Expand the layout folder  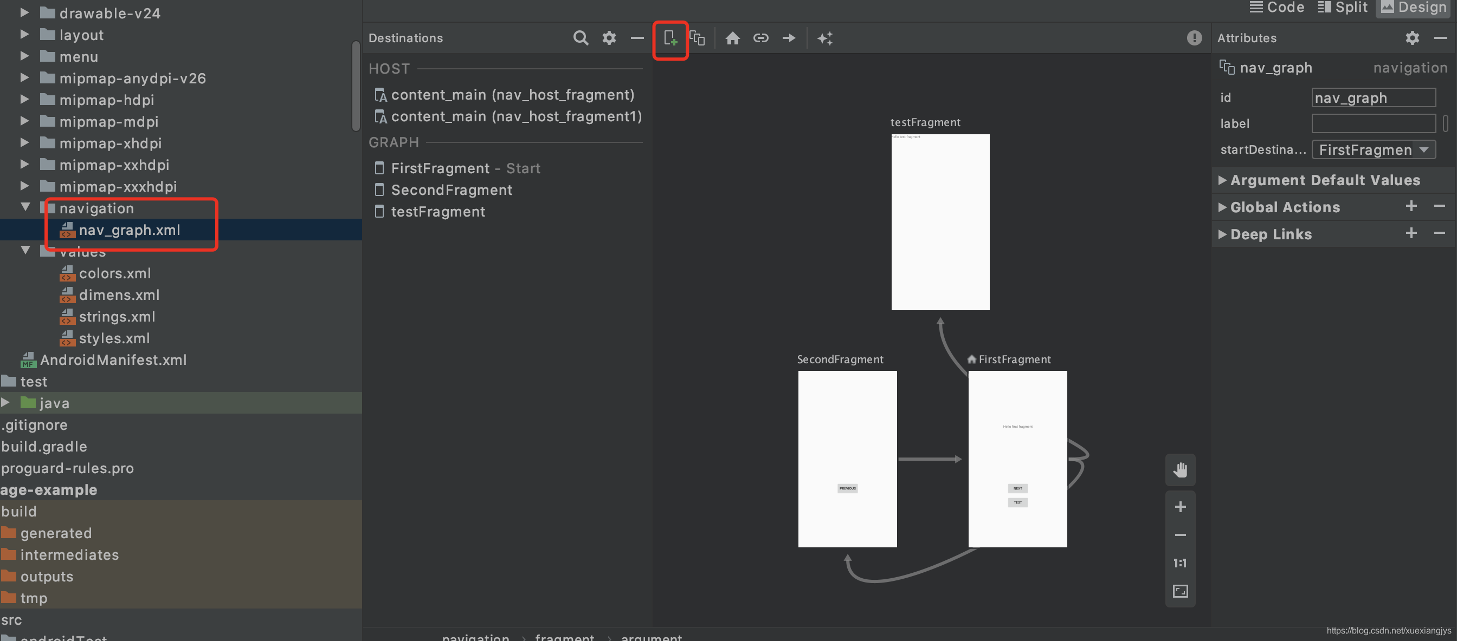point(24,35)
